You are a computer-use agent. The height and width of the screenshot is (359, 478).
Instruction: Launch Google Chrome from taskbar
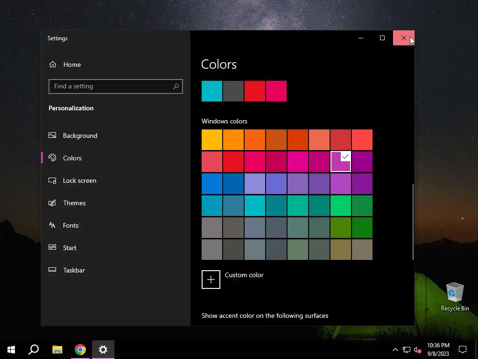click(80, 350)
